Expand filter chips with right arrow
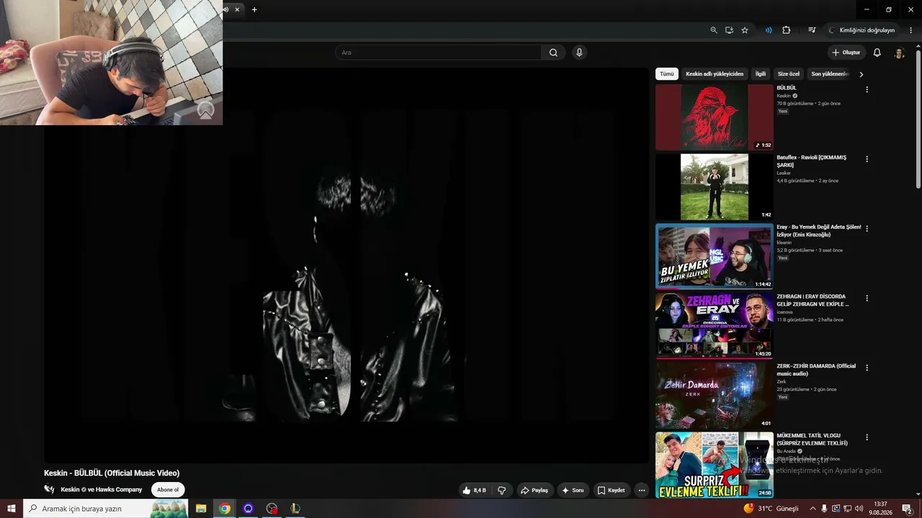Screen dimensions: 922x518 pyautogui.click(x=861, y=74)
